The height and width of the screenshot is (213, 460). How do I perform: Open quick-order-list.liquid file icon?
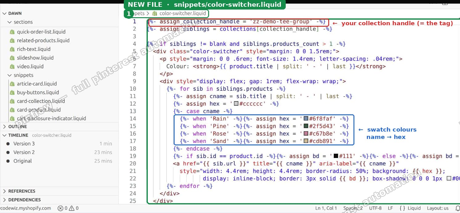(x=12, y=32)
